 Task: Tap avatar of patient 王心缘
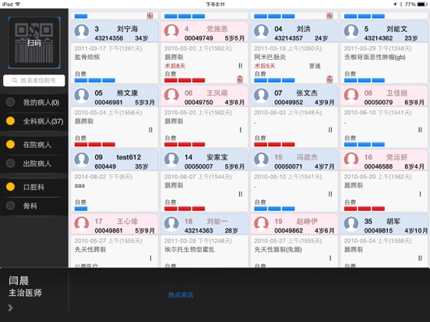pos(82,224)
